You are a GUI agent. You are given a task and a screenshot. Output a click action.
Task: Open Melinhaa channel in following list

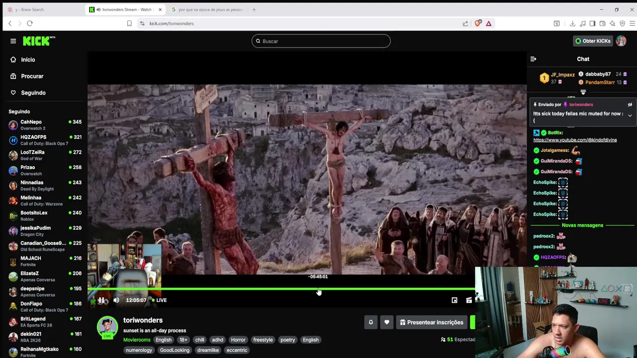[x=45, y=201]
